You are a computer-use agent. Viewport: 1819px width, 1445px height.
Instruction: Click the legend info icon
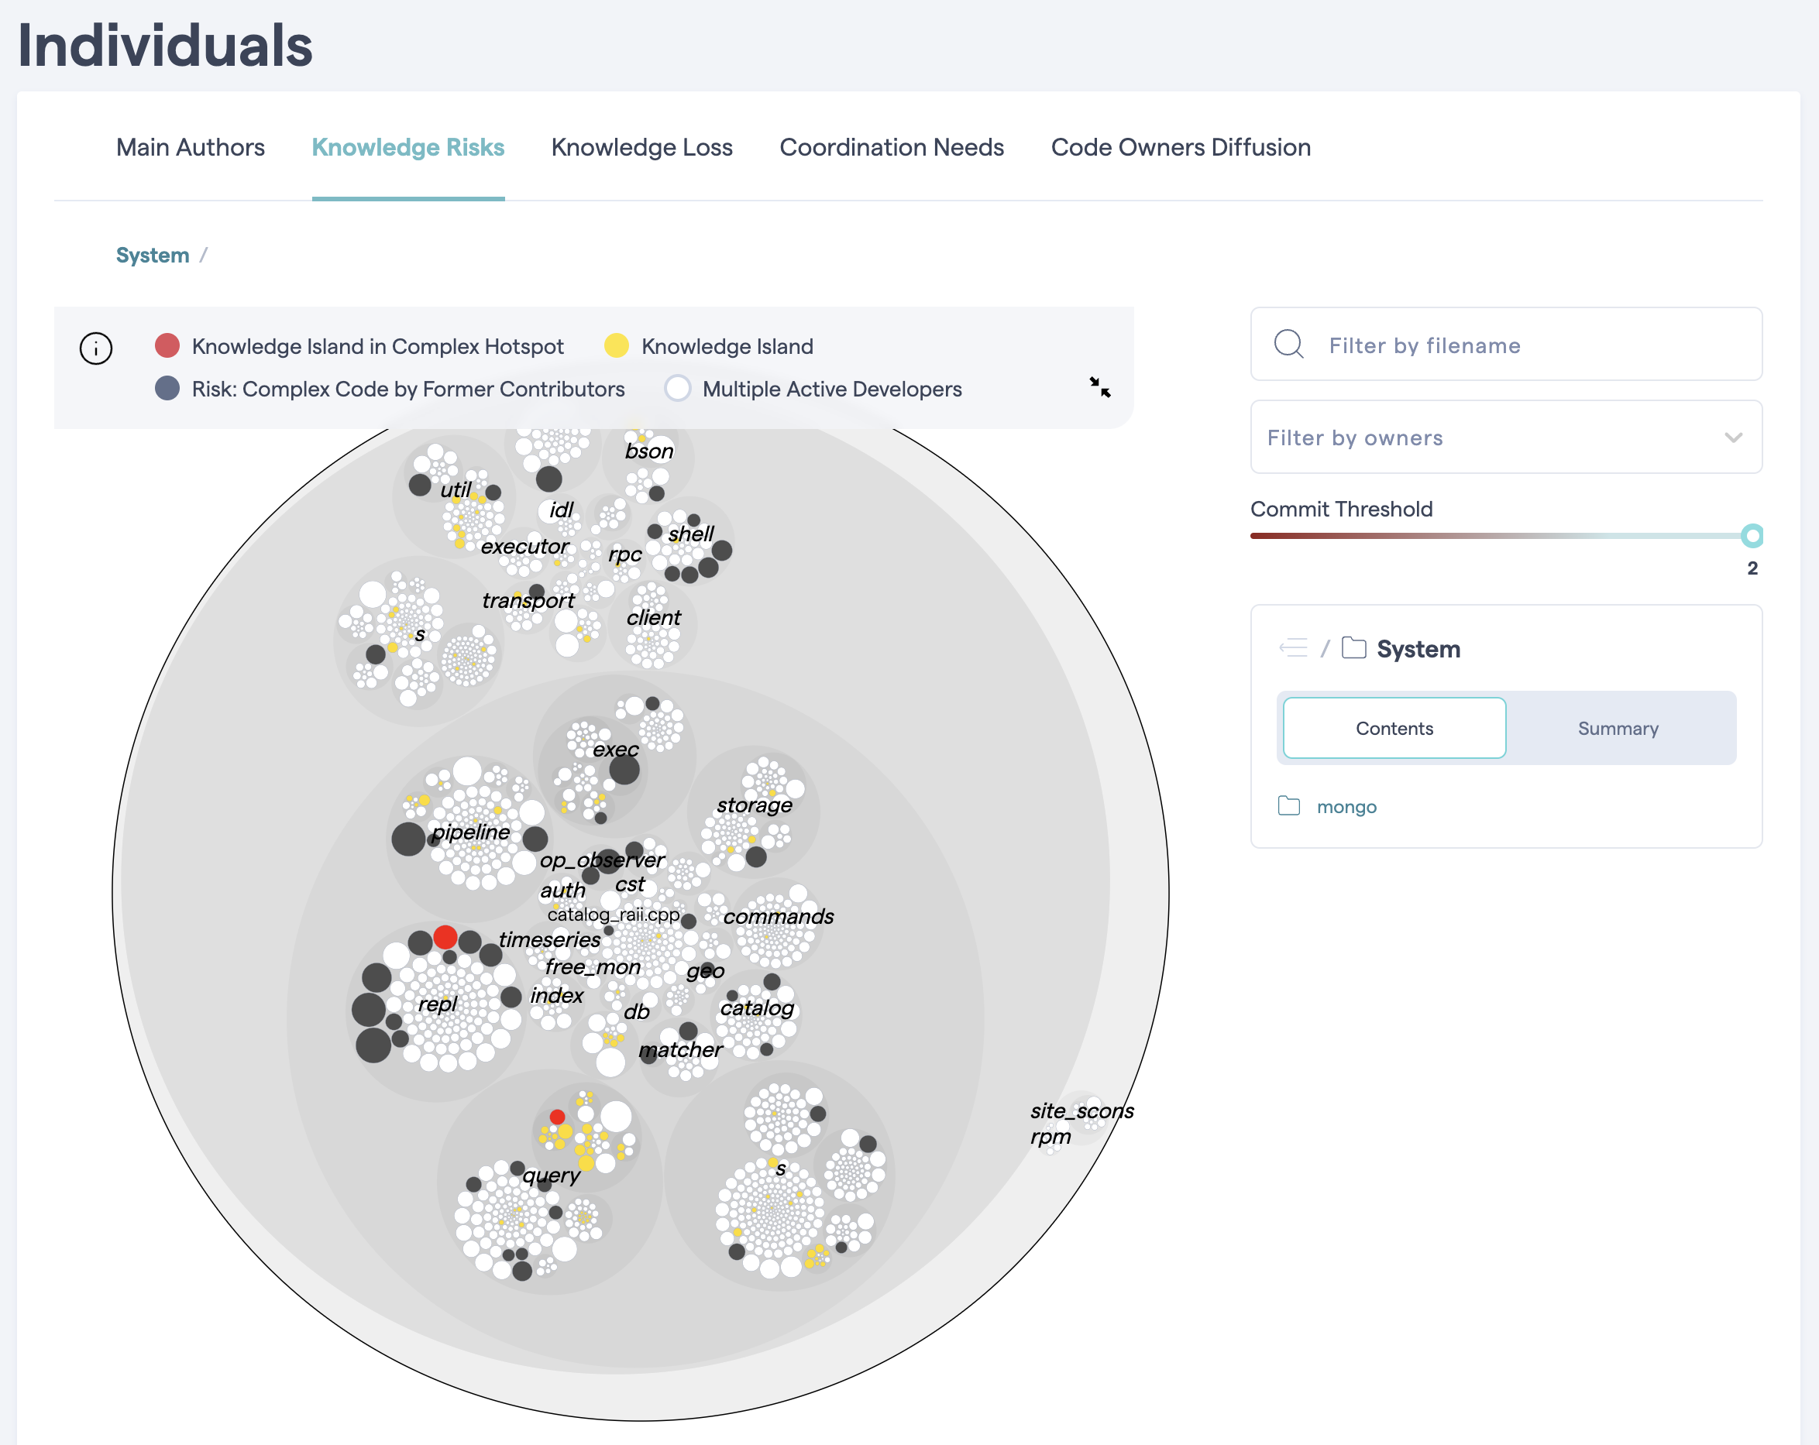pyautogui.click(x=95, y=348)
